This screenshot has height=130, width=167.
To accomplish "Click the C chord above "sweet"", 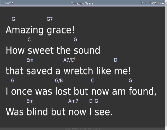I will (x=29, y=40).
